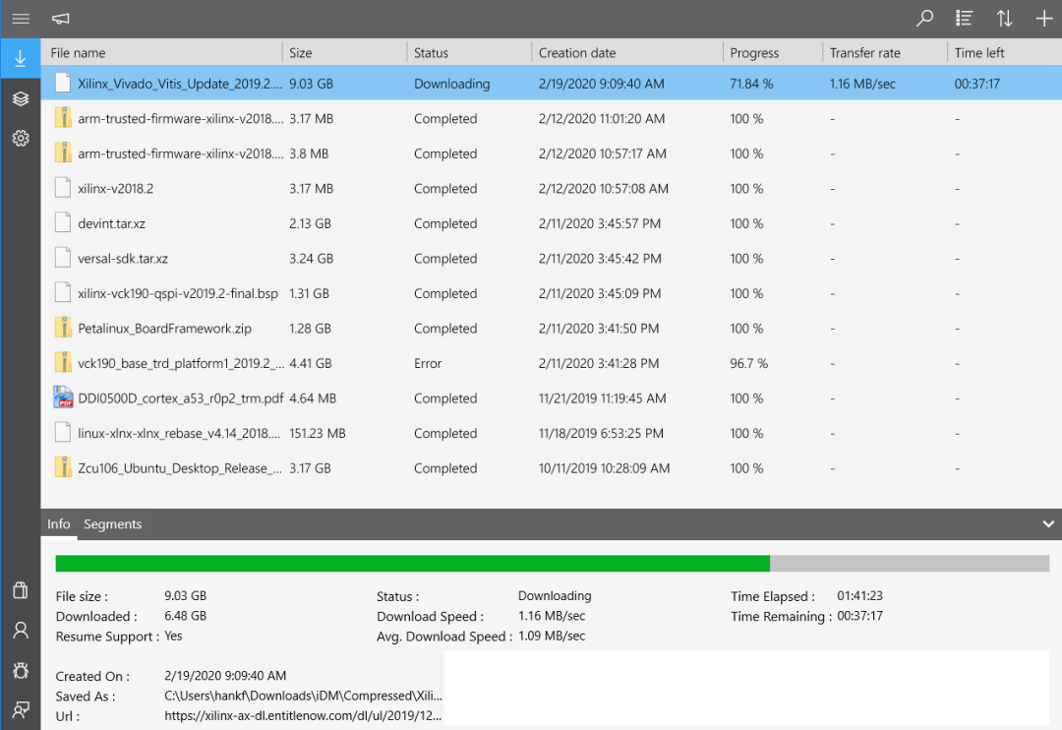Open the stacked layers sidebar icon
1062x730 pixels.
[21, 99]
